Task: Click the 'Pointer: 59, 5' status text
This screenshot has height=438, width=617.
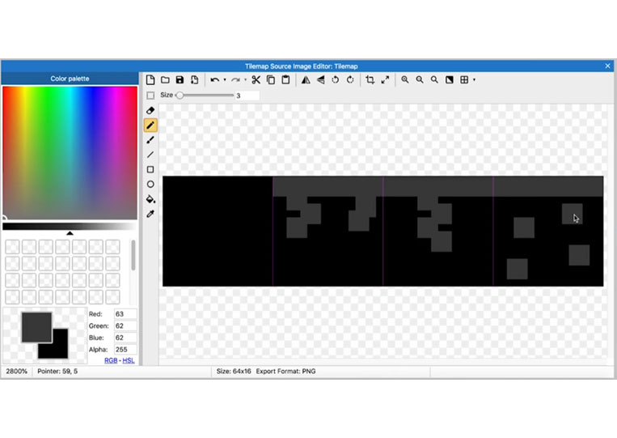Action: click(57, 372)
